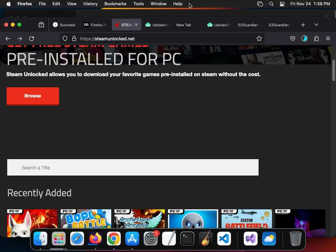The width and height of the screenshot is (336, 252).
Task: Open Firefox View in the tab bar
Action: 41,25
